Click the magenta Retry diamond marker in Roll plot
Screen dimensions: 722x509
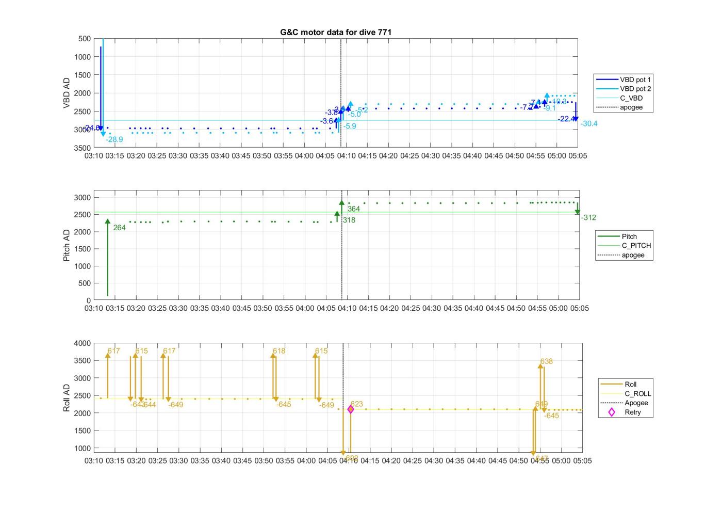click(x=351, y=409)
